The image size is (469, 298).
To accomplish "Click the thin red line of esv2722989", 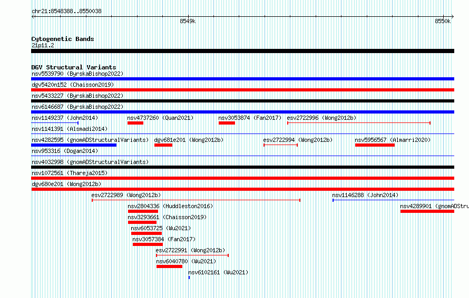I will [196, 200].
